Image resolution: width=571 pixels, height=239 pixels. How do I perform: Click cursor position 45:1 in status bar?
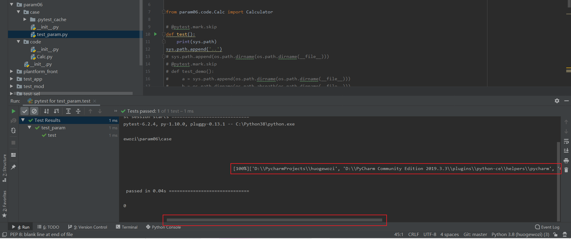[x=399, y=235]
